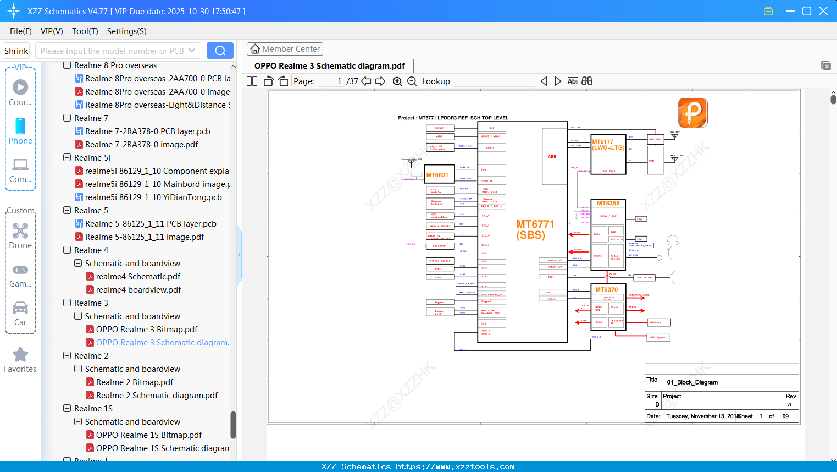Click the page number input field
837x472 pixels.
tap(331, 81)
